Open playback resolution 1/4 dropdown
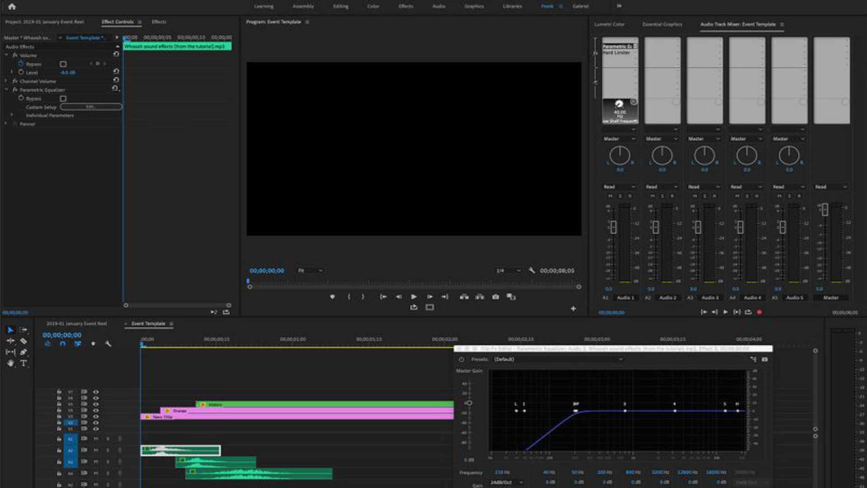This screenshot has height=488, width=867. [x=508, y=271]
